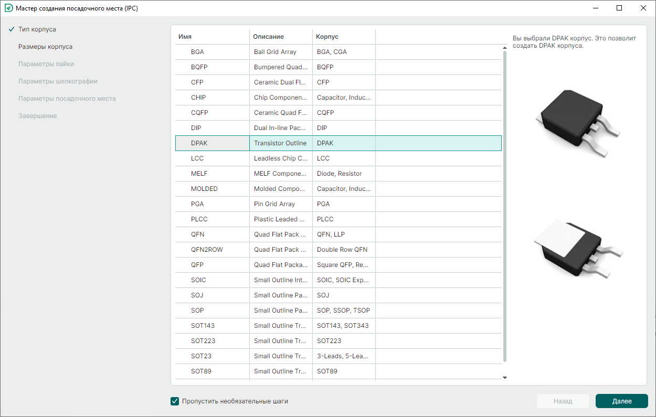Screen dimensions: 656x417
Task: Select the 'Тип корпуса' step
Action: tap(37, 29)
